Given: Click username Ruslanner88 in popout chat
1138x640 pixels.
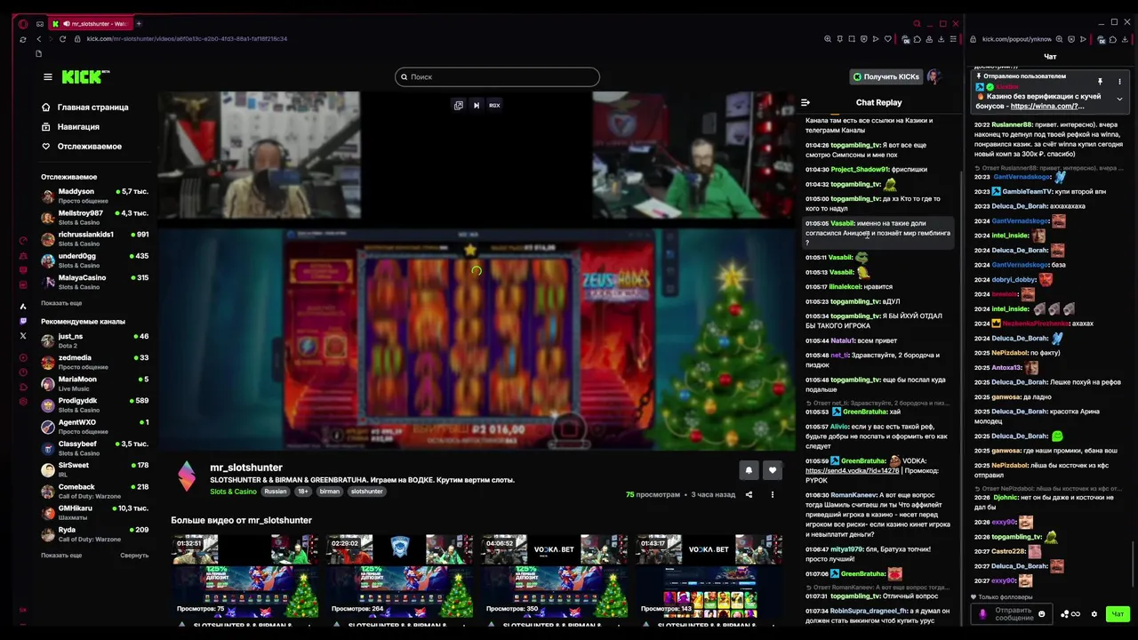Looking at the screenshot, I should click(1012, 125).
